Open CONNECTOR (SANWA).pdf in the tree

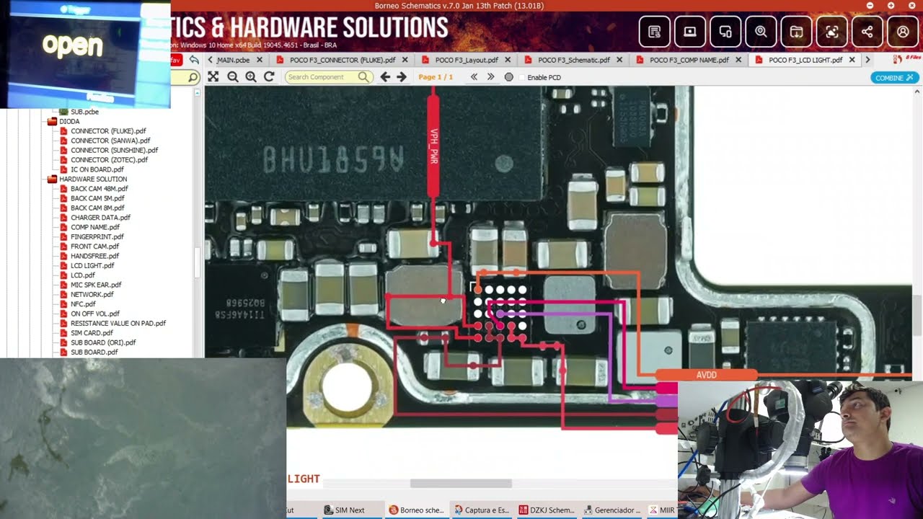click(x=110, y=141)
